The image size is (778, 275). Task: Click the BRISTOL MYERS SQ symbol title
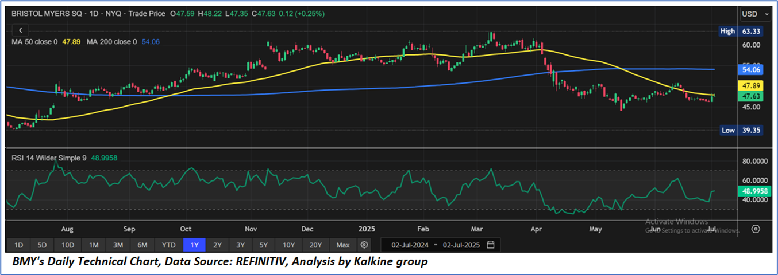pos(46,14)
